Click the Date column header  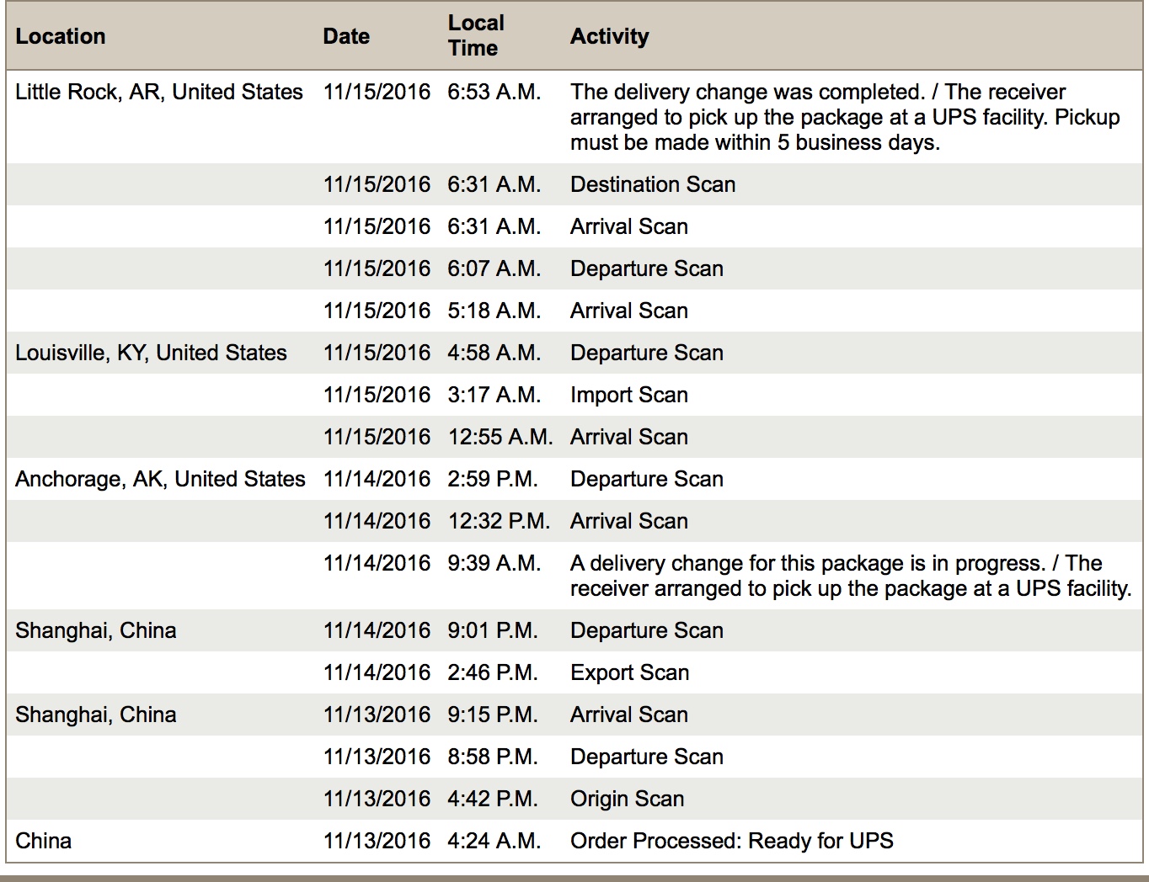coord(346,36)
